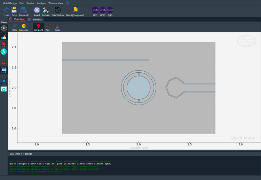This screenshot has height=180, width=261.
Task: Toggle the Log panel from the sidebar
Action: tap(4, 70)
